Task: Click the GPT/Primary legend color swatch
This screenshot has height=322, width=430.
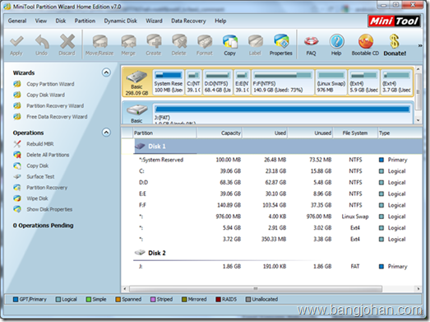Action: tap(16, 300)
